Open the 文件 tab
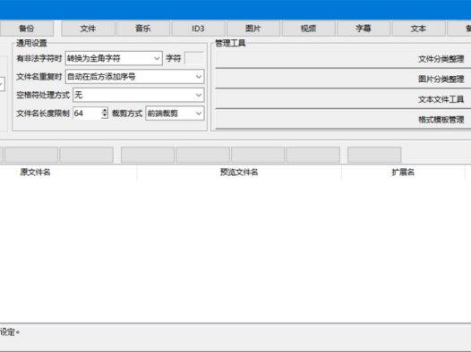471x352 pixels. (x=88, y=29)
